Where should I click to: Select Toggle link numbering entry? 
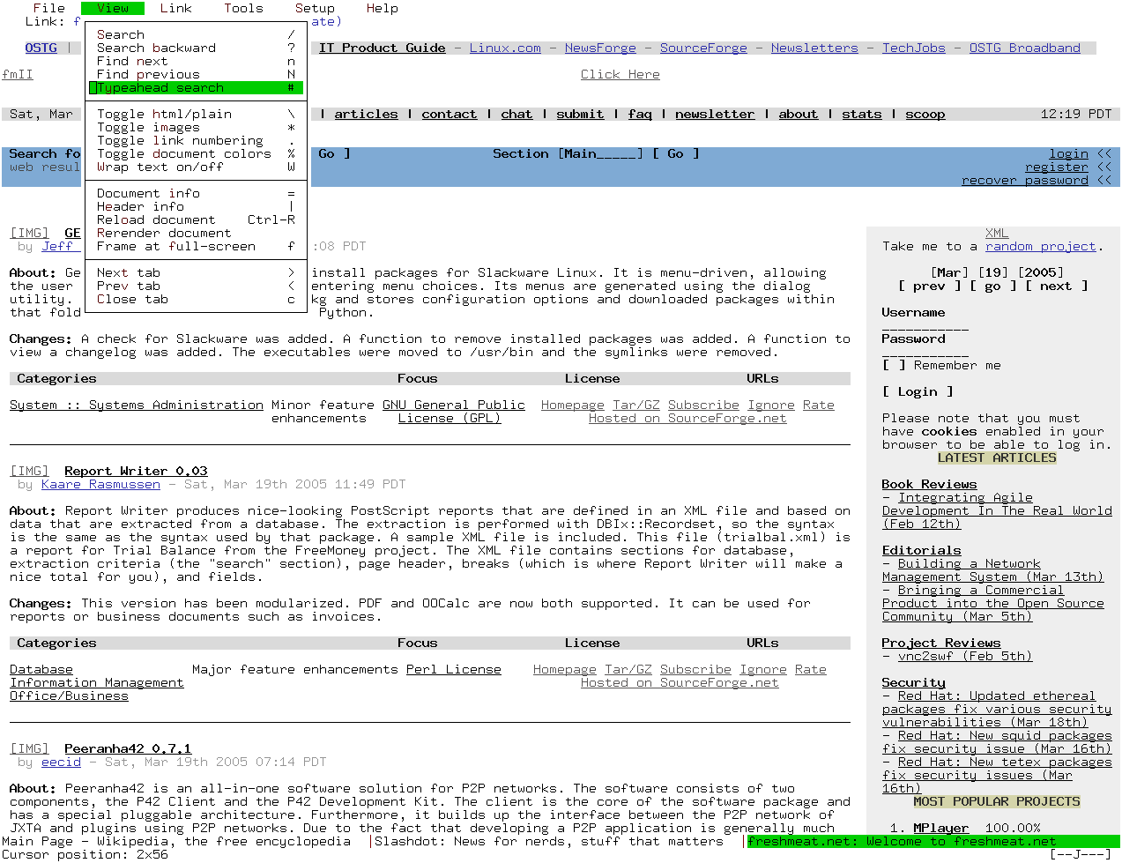click(x=196, y=141)
